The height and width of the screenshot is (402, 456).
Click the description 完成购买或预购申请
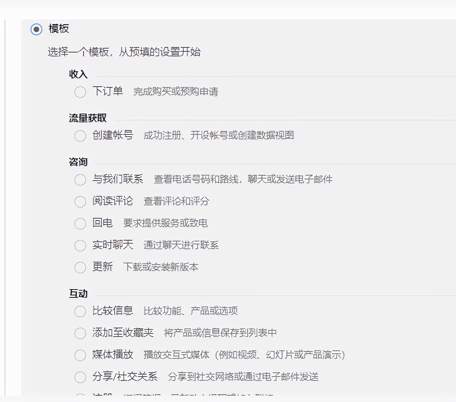pos(176,92)
